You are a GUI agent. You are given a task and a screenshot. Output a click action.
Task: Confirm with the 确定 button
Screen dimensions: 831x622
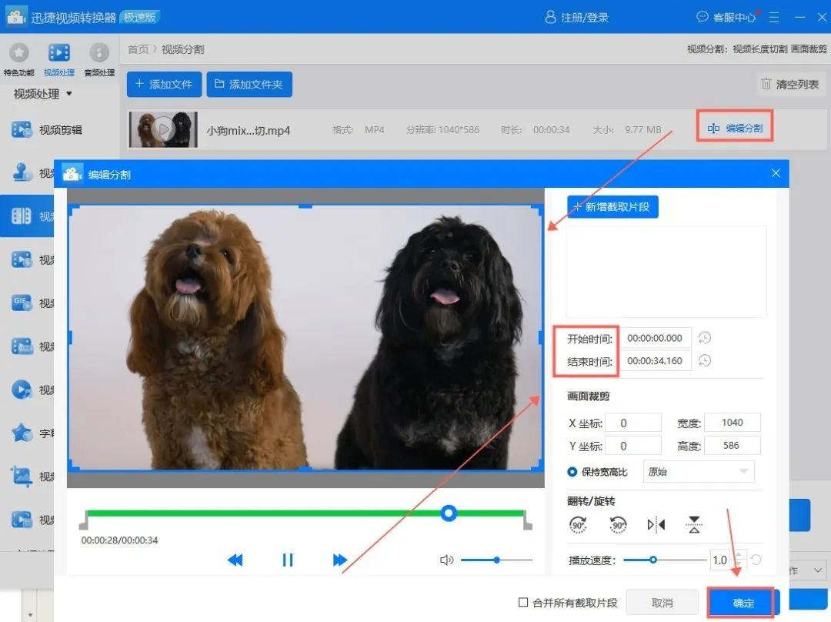[743, 603]
